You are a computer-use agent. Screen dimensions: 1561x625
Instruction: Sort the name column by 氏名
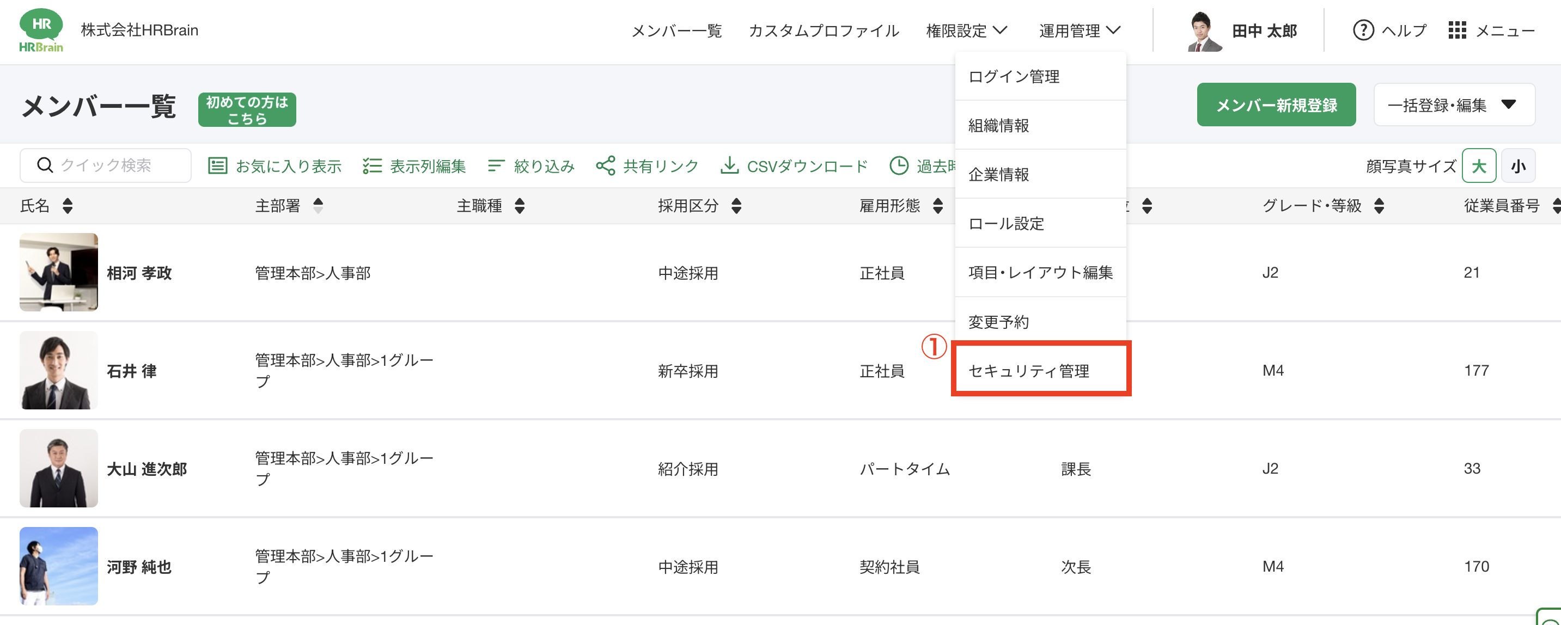point(67,206)
